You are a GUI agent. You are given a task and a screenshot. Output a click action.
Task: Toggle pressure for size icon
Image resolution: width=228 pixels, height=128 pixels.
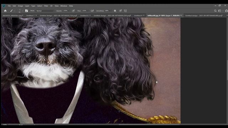120,11
